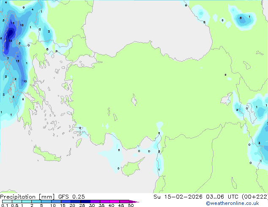Click the '03..06 UTC' time label

click(222, 197)
